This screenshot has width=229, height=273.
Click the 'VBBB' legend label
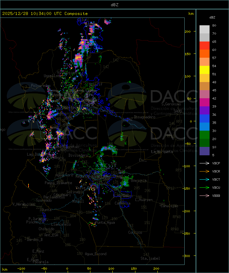216,196
